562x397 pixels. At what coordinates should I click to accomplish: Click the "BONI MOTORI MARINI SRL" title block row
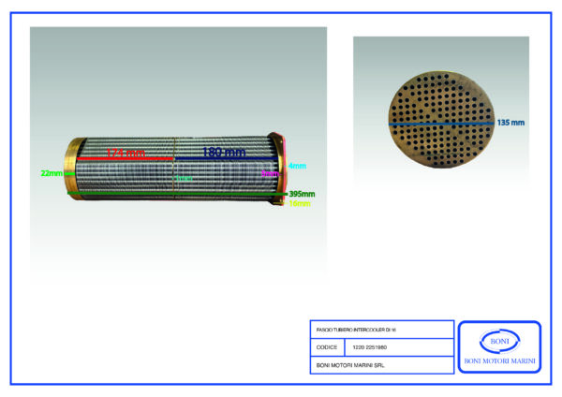click(x=382, y=365)
